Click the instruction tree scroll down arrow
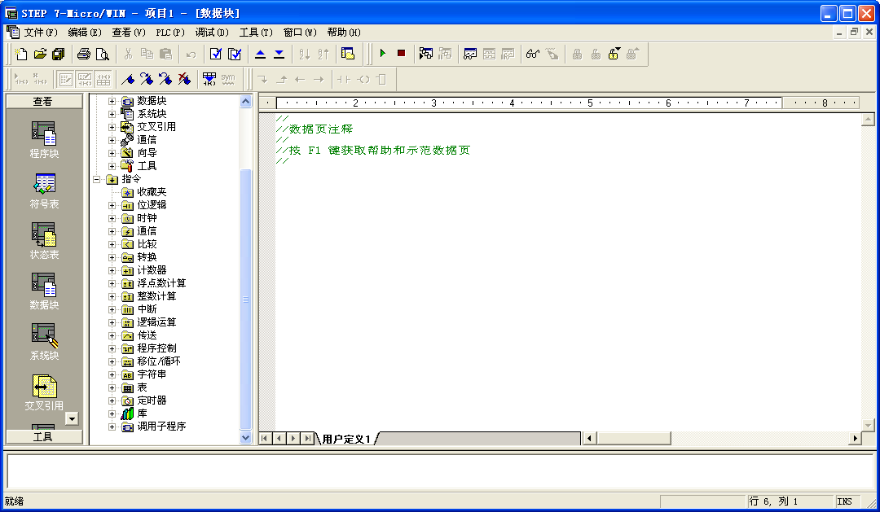The height and width of the screenshot is (512, 880). click(x=246, y=437)
